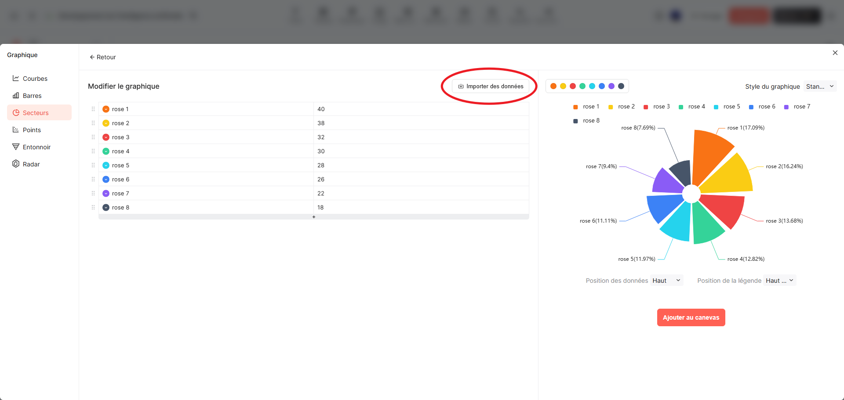
Task: Open color picker for rose 1 row
Action: tap(106, 109)
